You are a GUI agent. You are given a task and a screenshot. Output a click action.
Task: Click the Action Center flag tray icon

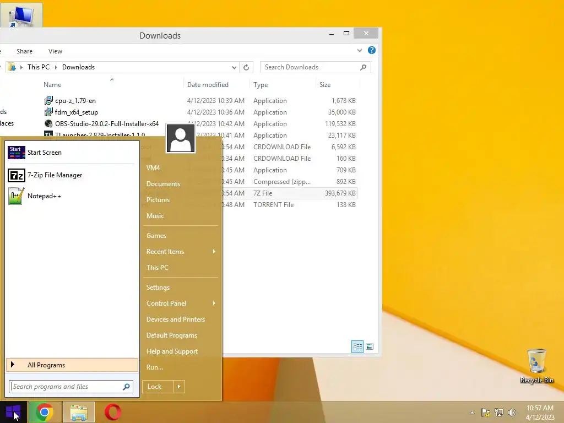point(486,412)
